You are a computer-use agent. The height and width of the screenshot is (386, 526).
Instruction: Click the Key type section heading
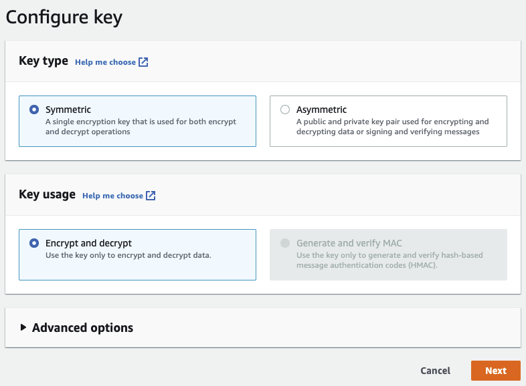43,61
